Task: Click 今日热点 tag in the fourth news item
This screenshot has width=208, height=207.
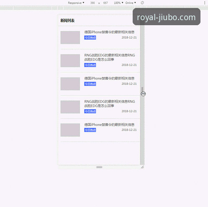Action: [x=90, y=111]
